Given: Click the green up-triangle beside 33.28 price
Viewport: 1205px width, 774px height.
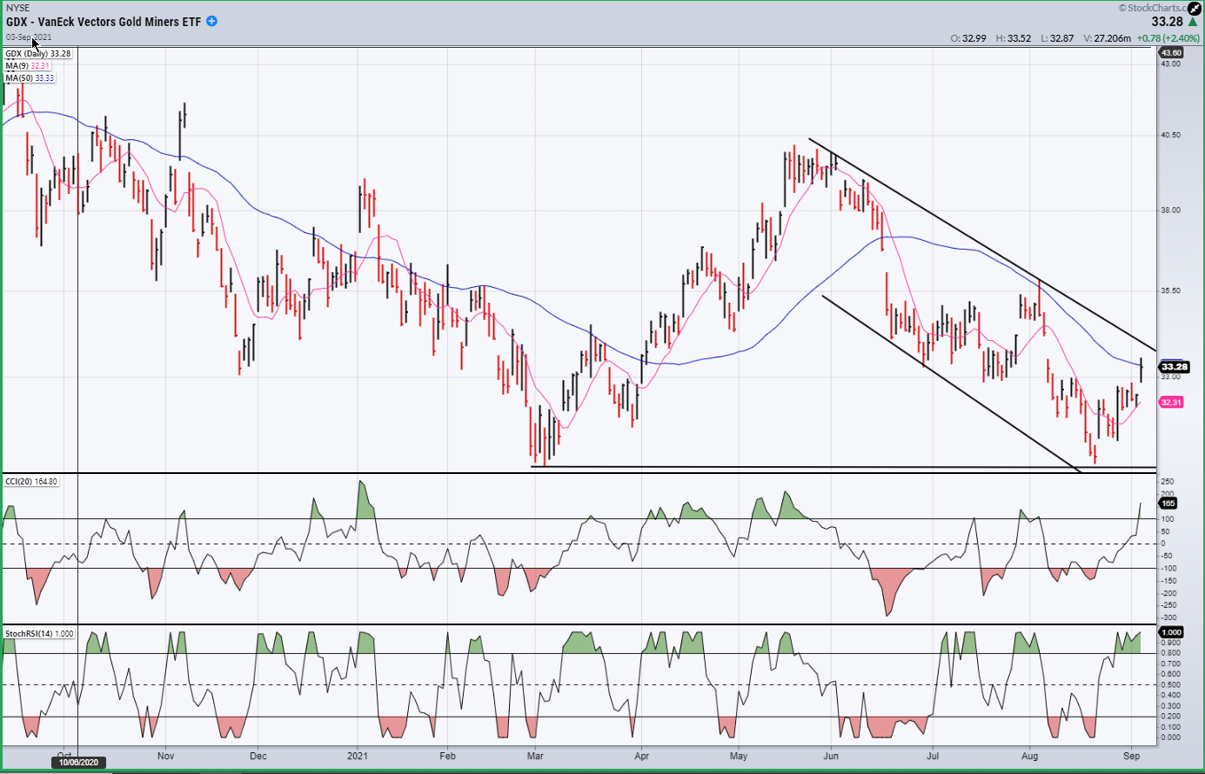Looking at the screenshot, I should (x=1192, y=23).
